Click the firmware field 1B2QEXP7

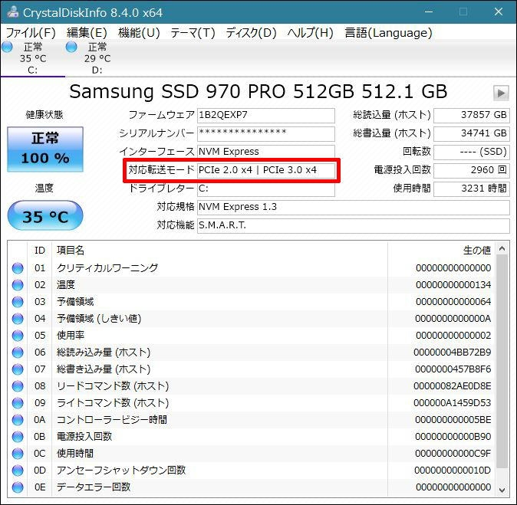[x=266, y=115]
